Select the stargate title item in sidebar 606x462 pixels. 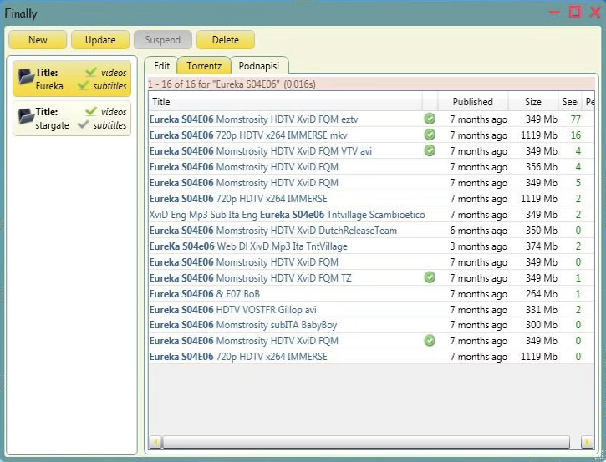click(72, 118)
